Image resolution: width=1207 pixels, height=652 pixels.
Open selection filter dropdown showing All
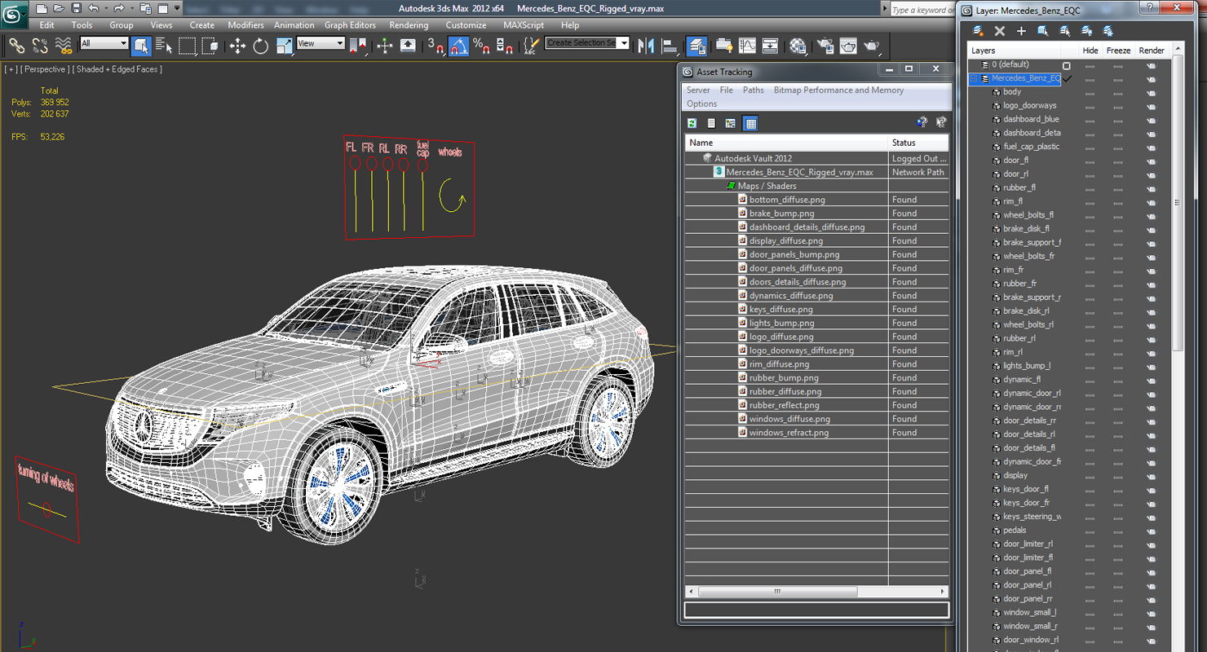(x=104, y=43)
